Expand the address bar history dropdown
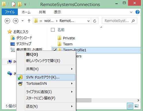 click(x=88, y=21)
